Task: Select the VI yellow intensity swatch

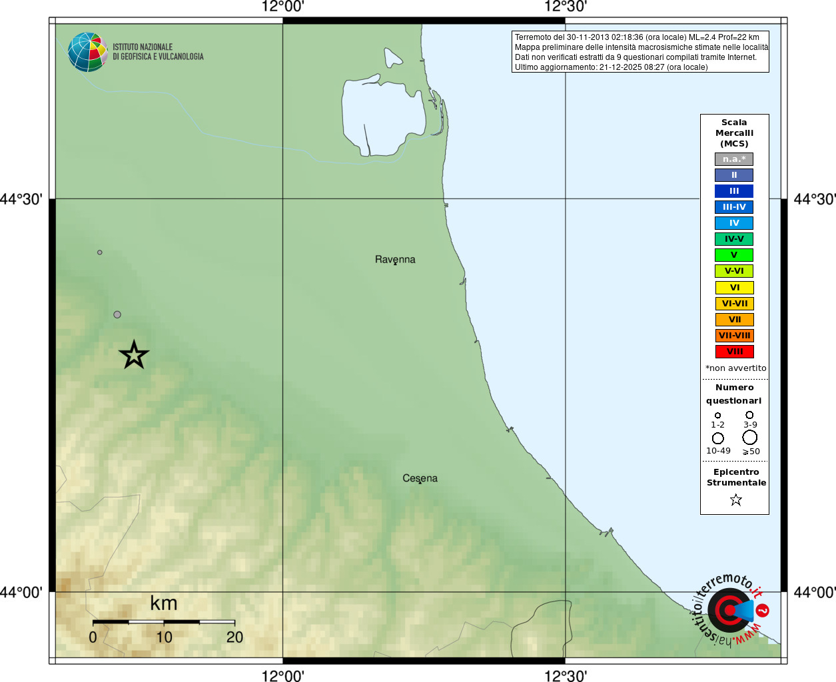Action: click(735, 288)
